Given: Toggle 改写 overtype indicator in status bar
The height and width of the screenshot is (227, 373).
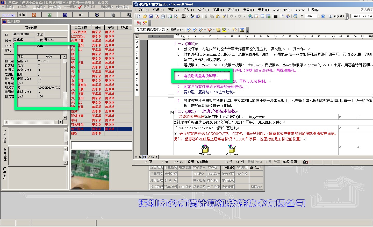Looking at the screenshot, I should click(277, 162).
